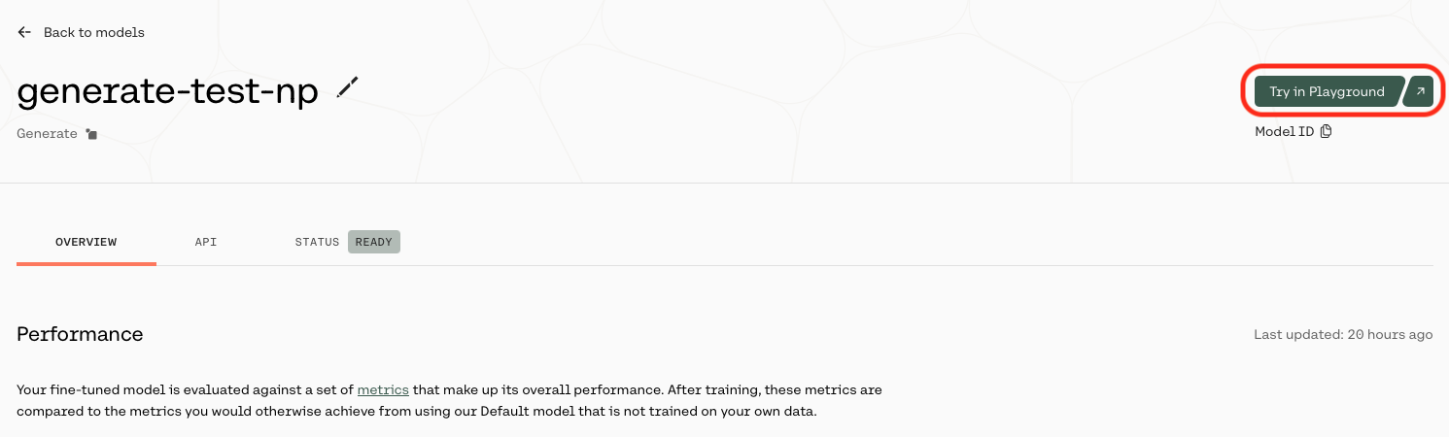Click the Last updated timestamp
Image resolution: width=1449 pixels, height=437 pixels.
tap(1342, 334)
